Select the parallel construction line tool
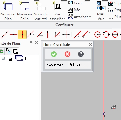 click(31, 35)
